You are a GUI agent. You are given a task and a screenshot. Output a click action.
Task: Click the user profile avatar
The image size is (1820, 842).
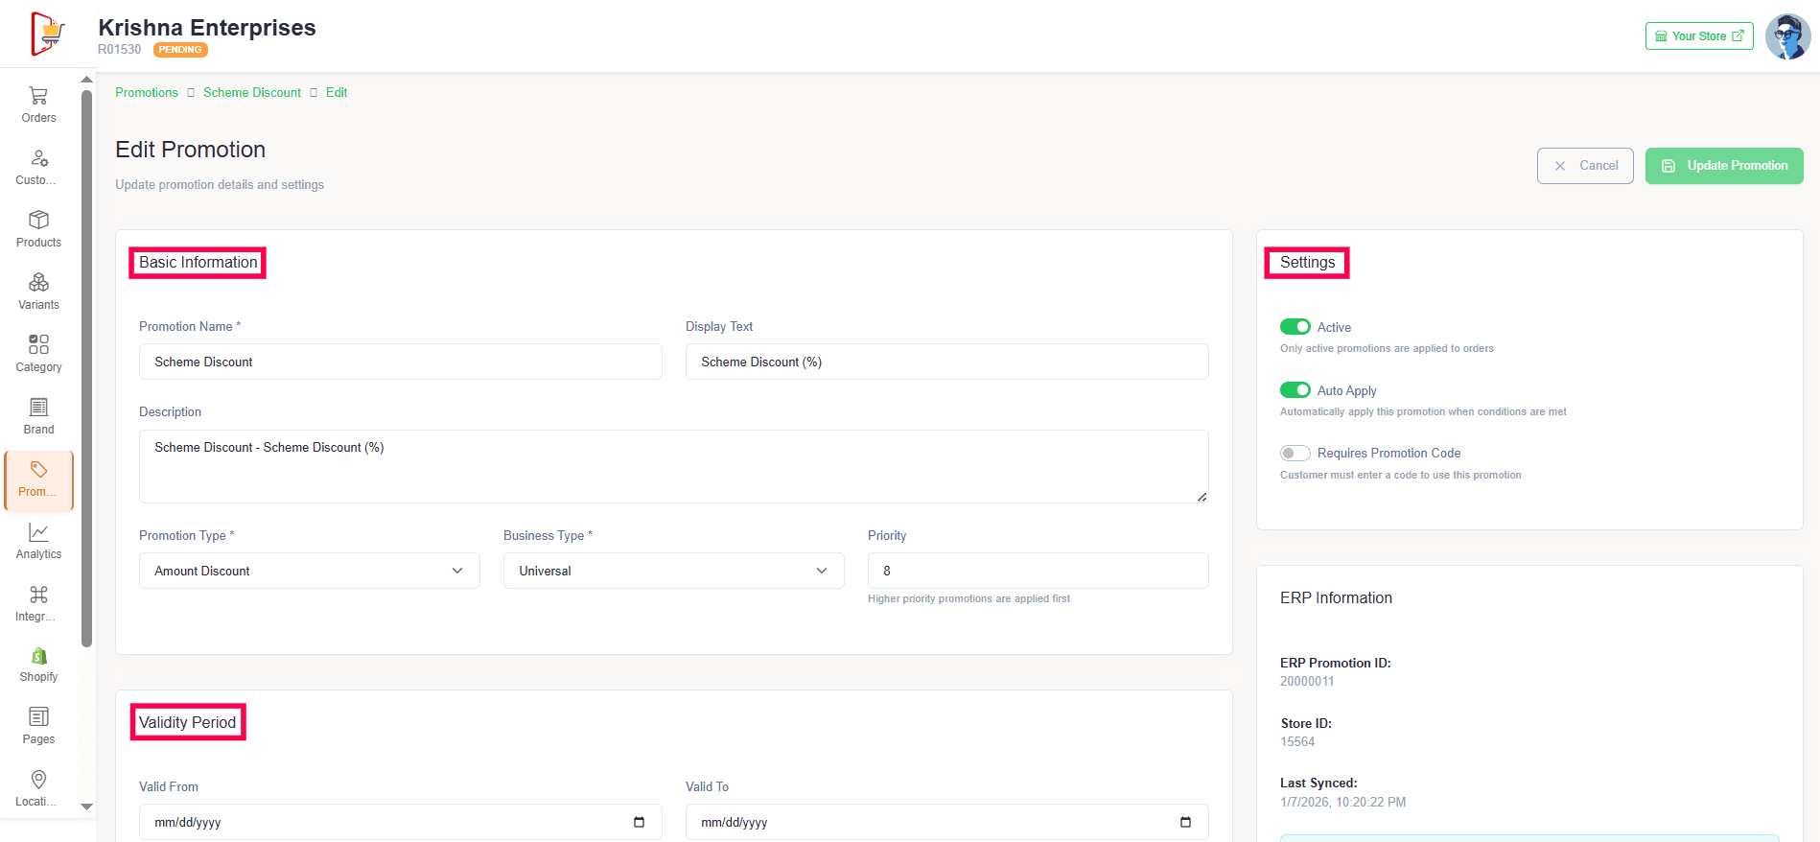[x=1787, y=36]
